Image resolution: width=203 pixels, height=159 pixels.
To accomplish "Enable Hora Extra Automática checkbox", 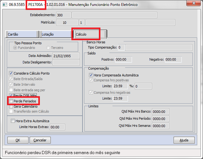I will (13, 121).
